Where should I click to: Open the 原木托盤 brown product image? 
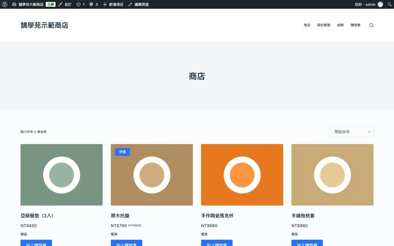152,175
